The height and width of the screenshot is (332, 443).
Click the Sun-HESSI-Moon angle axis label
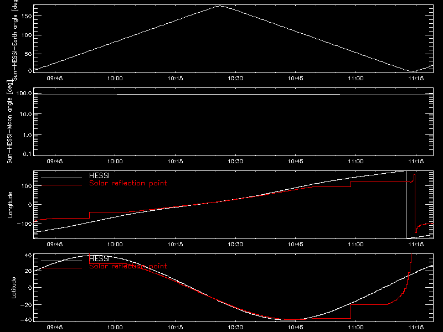9,122
